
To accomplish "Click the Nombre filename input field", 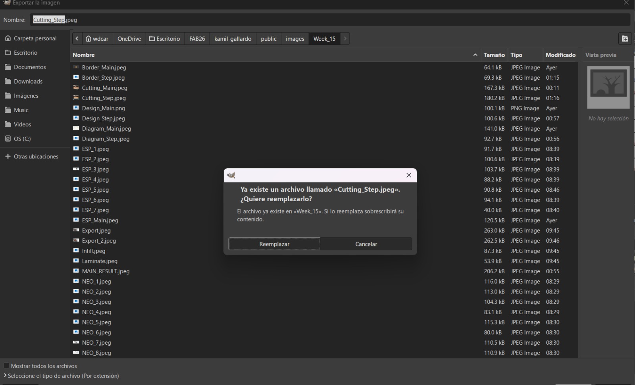I will click(x=330, y=20).
